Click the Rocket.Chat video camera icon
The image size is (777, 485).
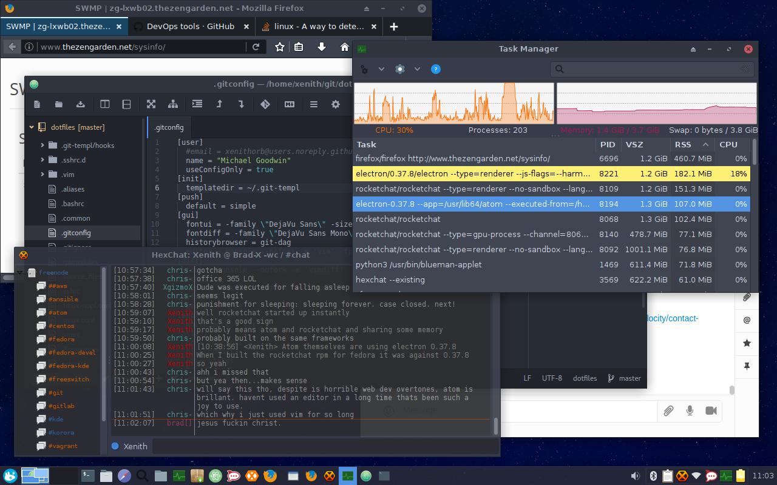[711, 411]
